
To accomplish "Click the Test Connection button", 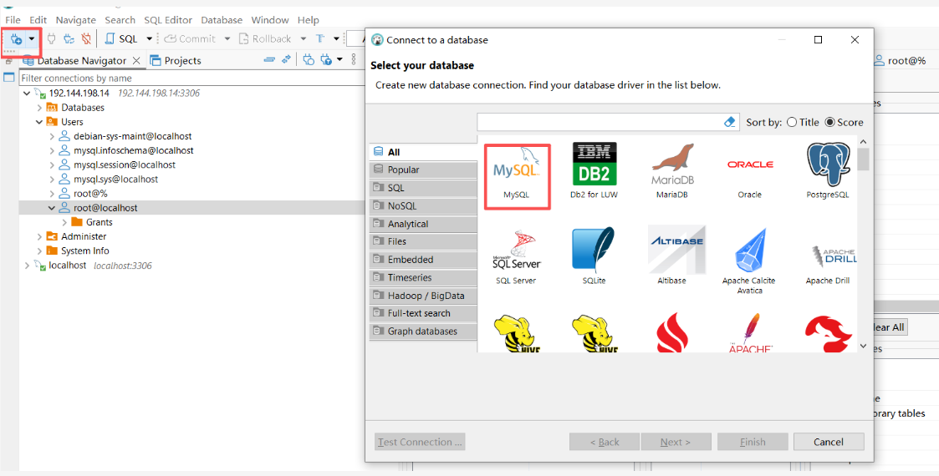I will (420, 442).
